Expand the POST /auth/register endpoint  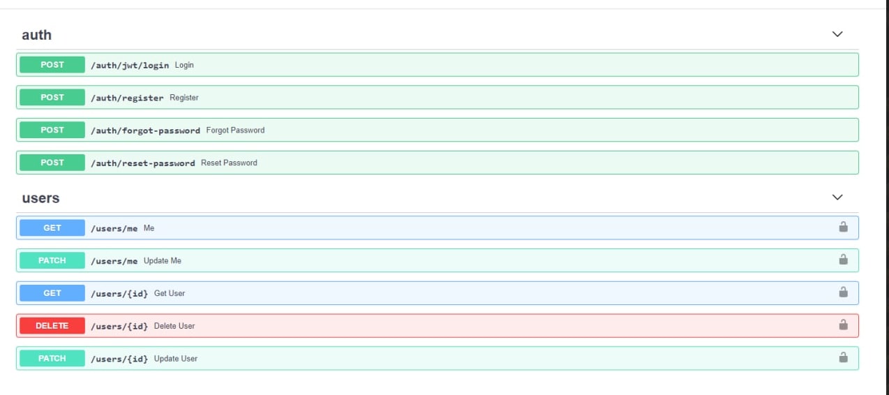(438, 98)
